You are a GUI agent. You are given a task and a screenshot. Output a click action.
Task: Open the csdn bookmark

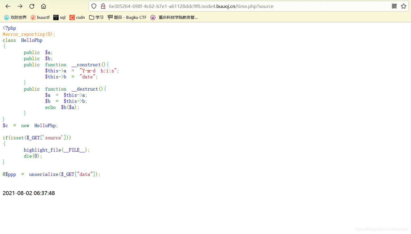tap(77, 17)
